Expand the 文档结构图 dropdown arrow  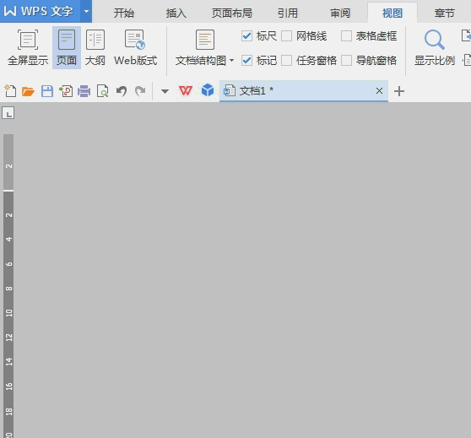click(231, 61)
